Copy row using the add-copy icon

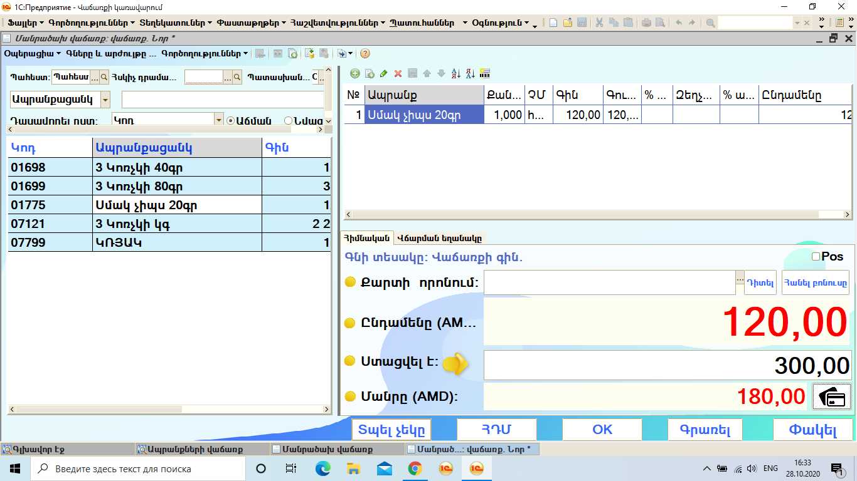pos(370,73)
